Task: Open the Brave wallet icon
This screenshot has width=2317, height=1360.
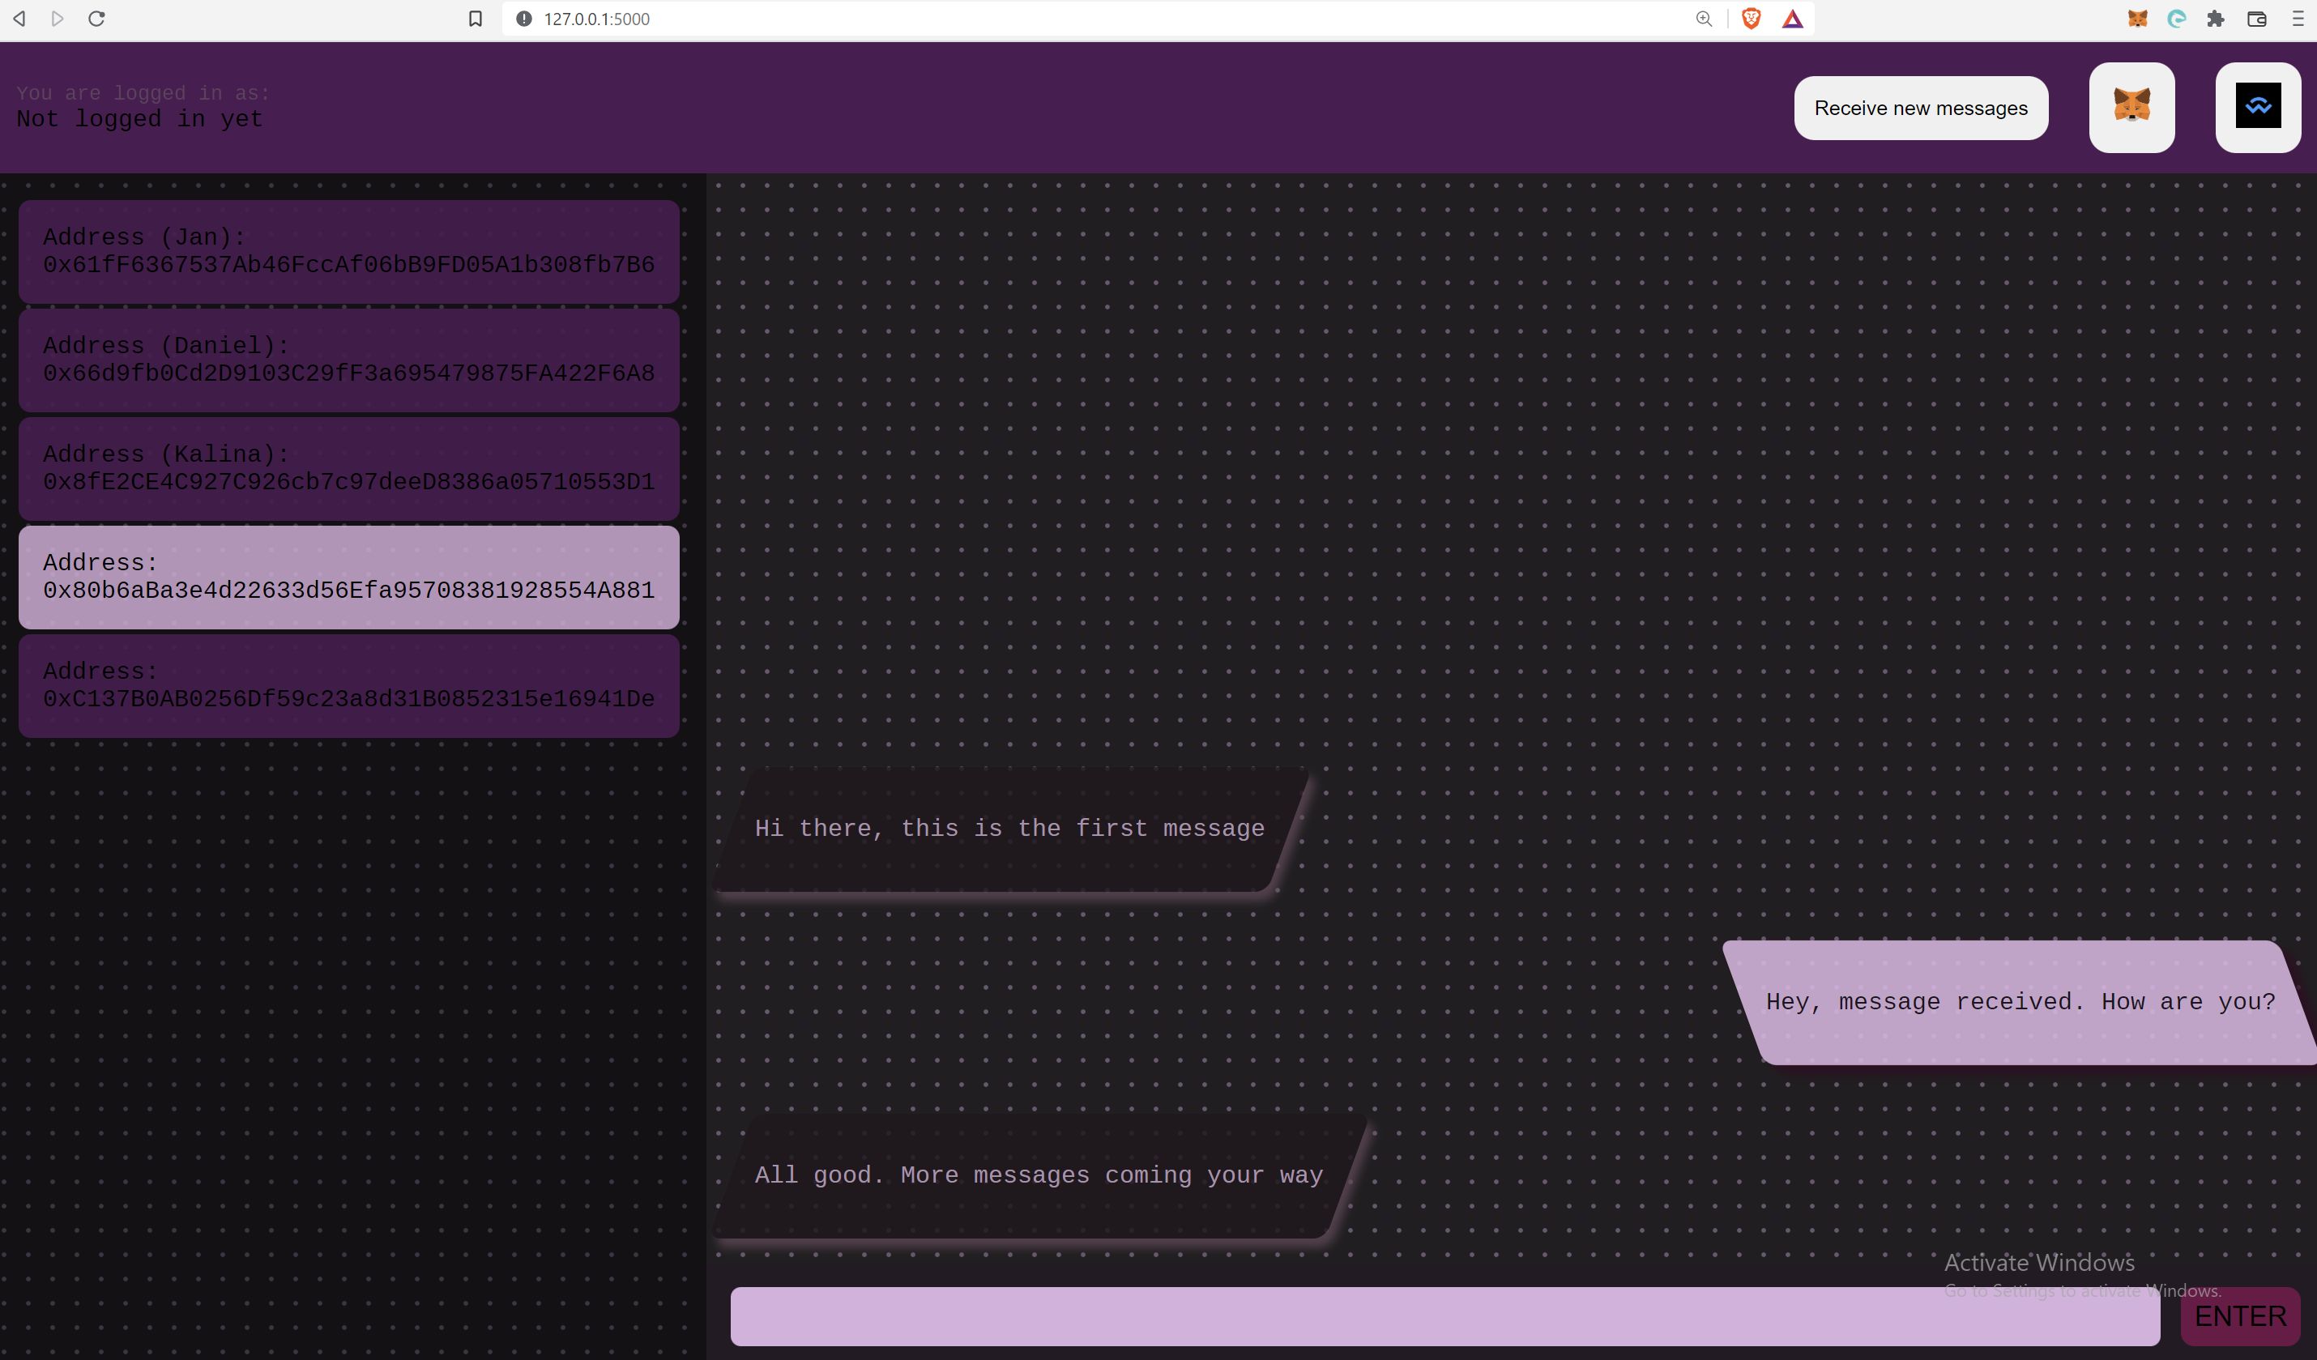Action: (x=2256, y=19)
